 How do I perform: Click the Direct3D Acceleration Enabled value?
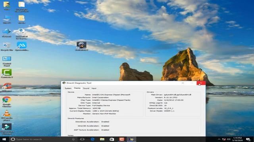point(105,126)
